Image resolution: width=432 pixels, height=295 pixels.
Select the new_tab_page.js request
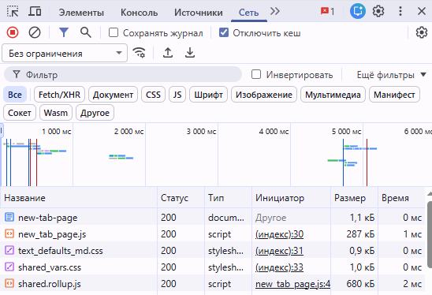213,233
